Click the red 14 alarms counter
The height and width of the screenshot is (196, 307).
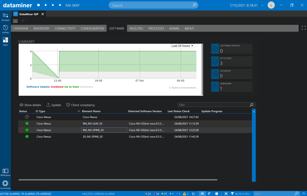(156, 194)
